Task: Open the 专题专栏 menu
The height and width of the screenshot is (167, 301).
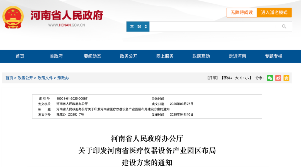Action: [x=273, y=56]
